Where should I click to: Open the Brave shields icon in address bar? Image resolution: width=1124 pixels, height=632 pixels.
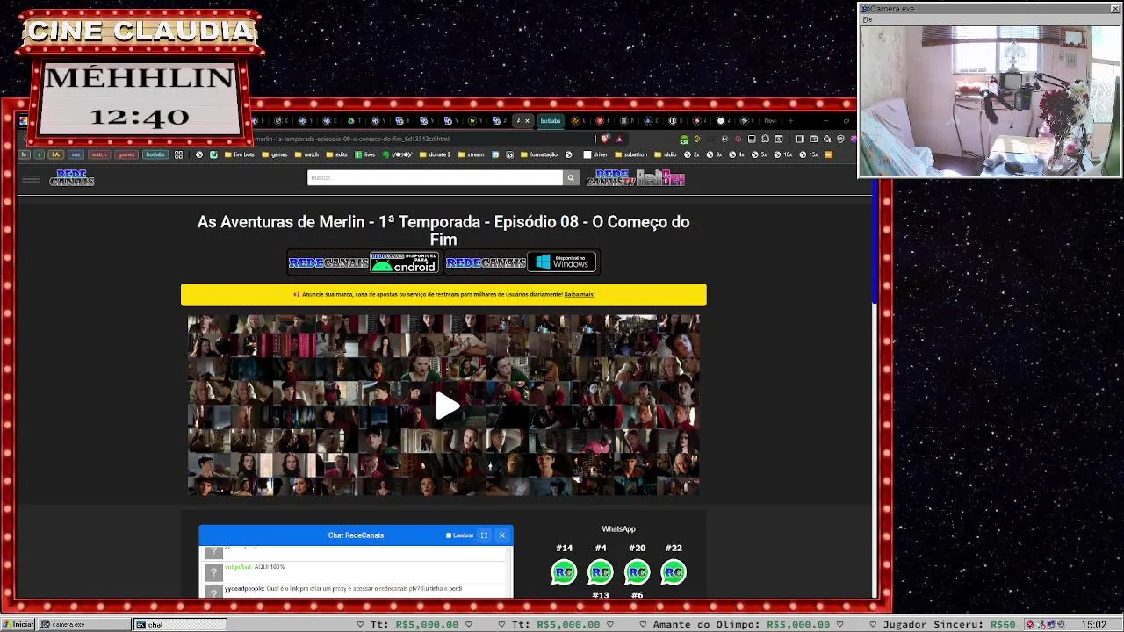point(605,139)
